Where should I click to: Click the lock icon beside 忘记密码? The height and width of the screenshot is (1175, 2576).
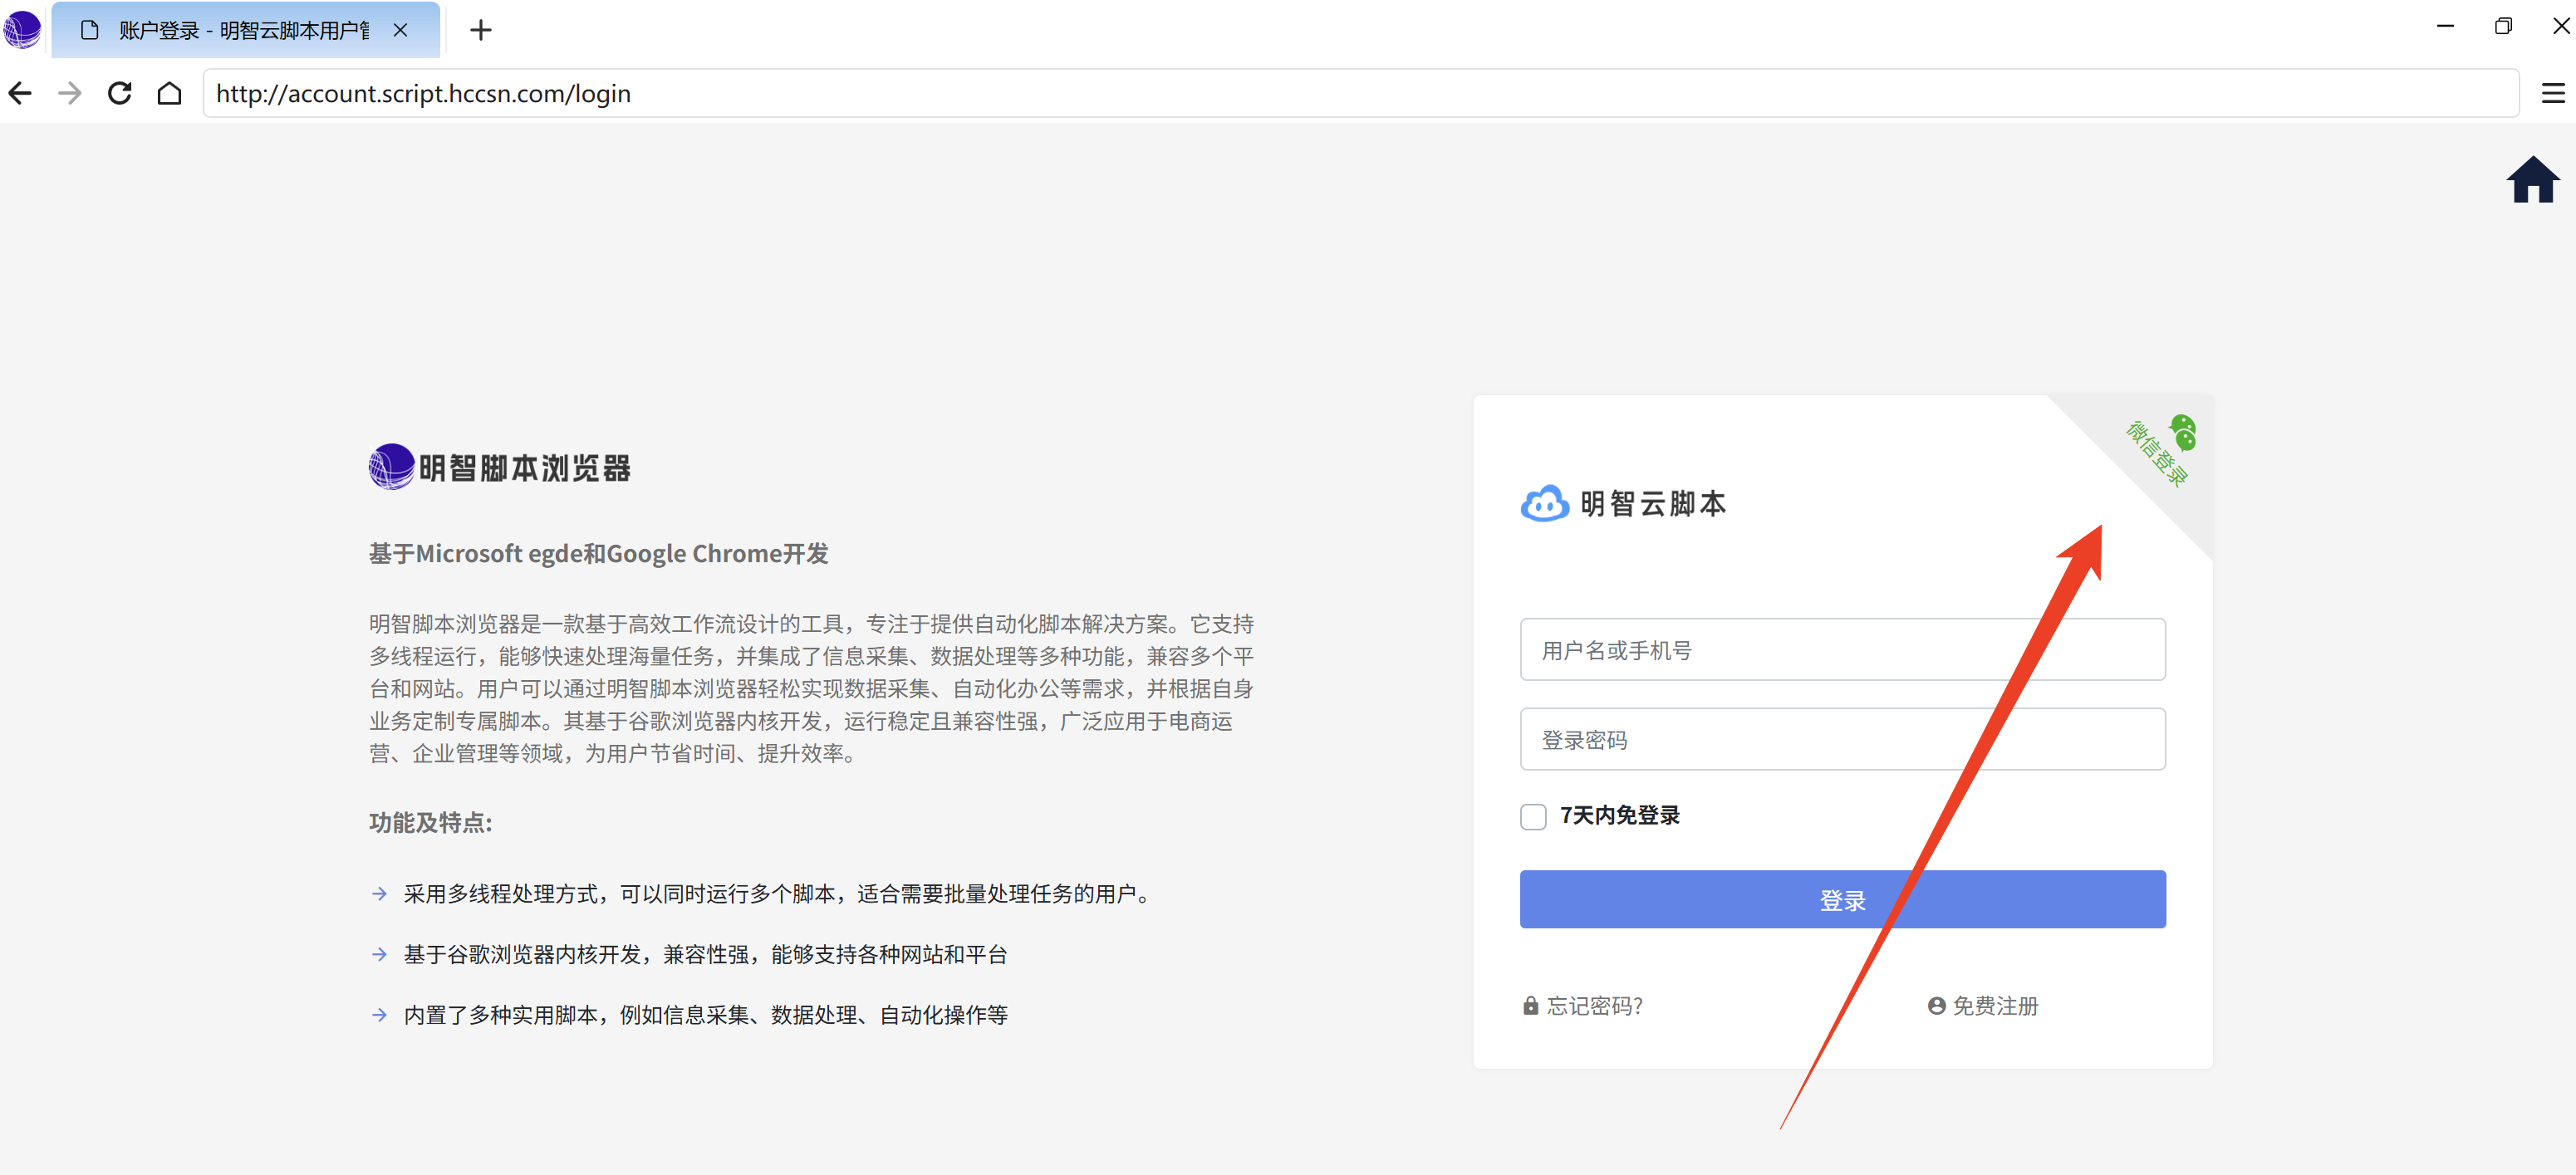tap(1530, 1006)
